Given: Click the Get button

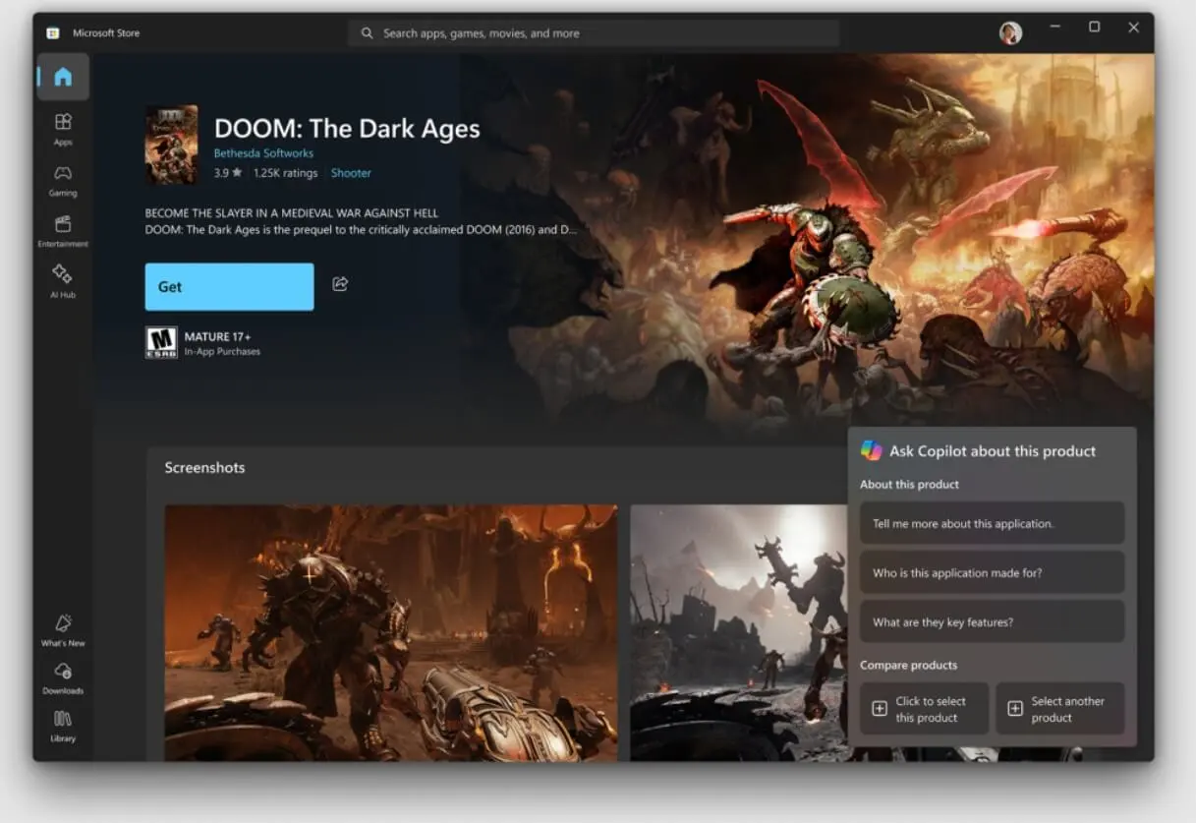Looking at the screenshot, I should coord(229,287).
